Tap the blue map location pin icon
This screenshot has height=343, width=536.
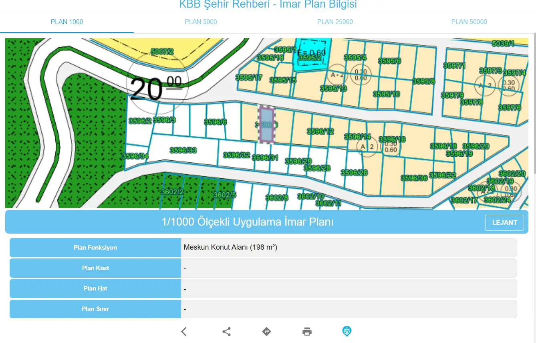pyautogui.click(x=347, y=331)
